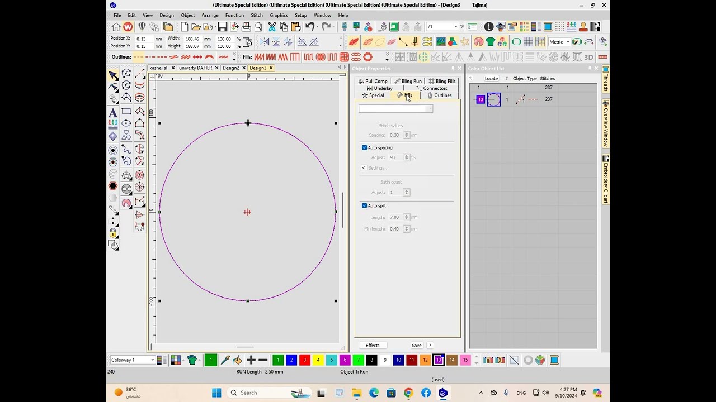716x402 pixels.
Task: Open the Colorway 1 dropdown
Action: 152,360
